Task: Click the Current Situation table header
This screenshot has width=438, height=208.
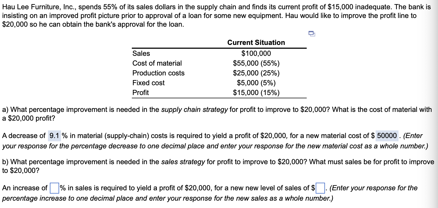Action: tap(256, 42)
